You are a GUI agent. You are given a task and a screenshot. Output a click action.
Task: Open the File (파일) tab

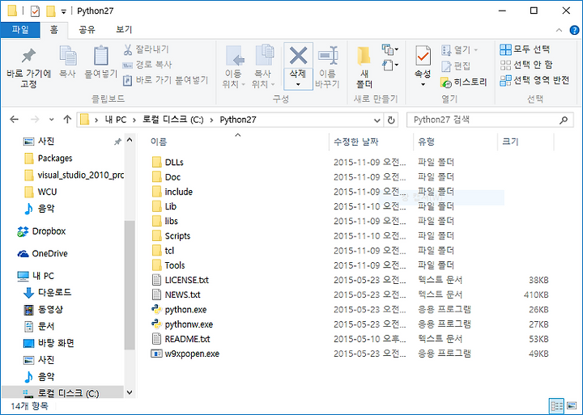(20, 30)
